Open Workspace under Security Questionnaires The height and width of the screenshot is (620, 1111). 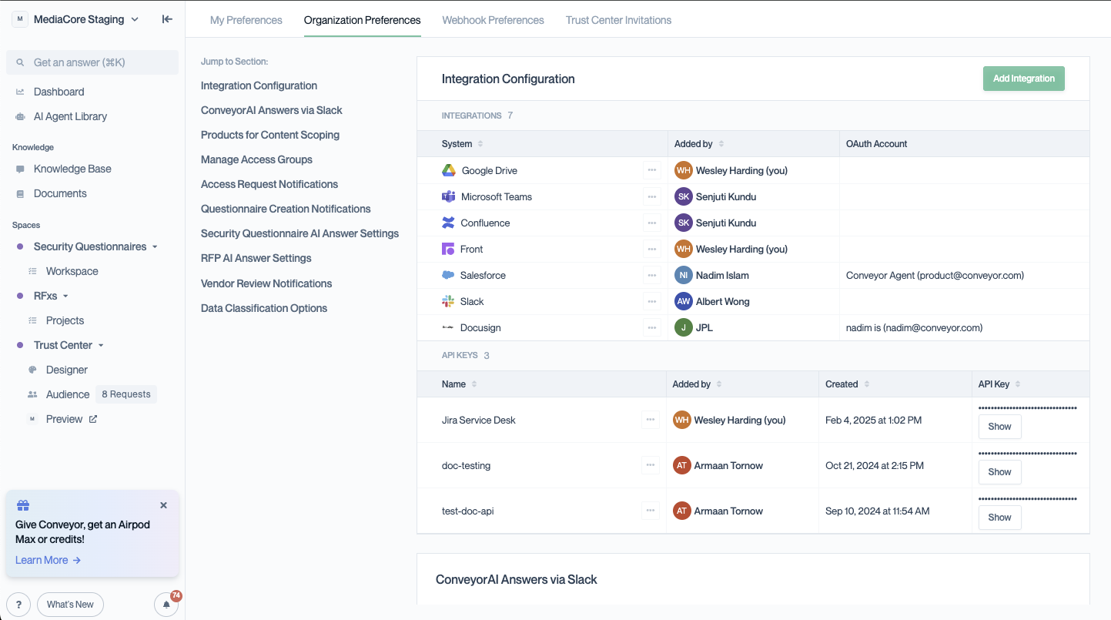(x=72, y=271)
